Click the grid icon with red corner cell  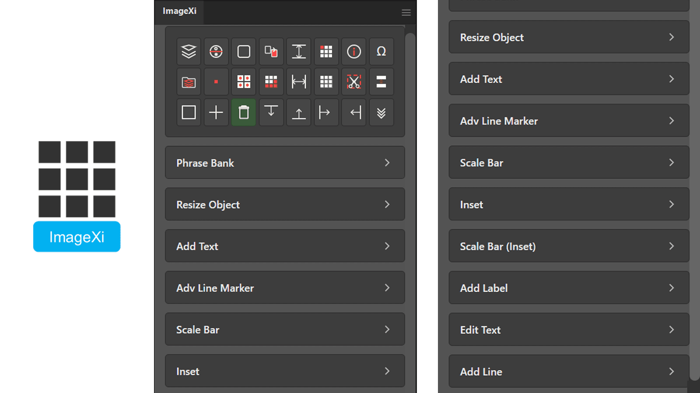pos(326,52)
